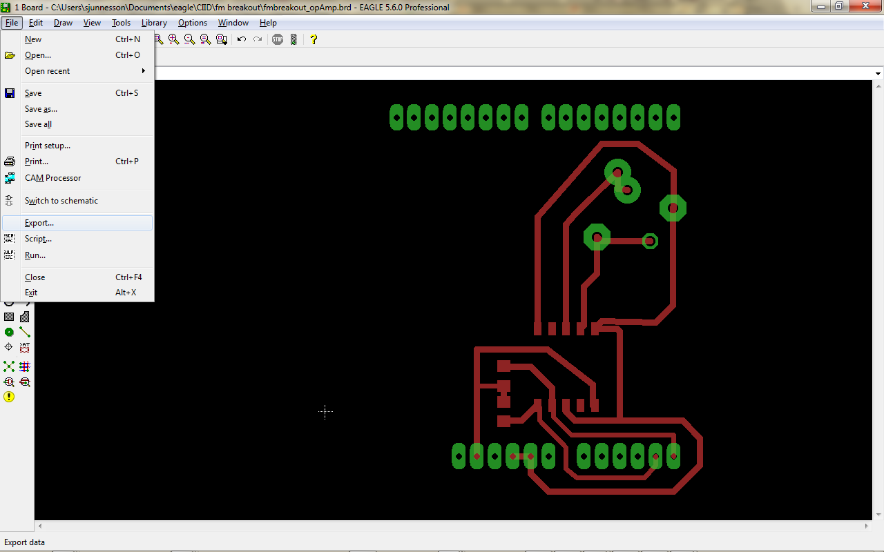Click the vertical scrollbar down arrow
Screen dimensions: 884x552
pyautogui.click(x=878, y=515)
